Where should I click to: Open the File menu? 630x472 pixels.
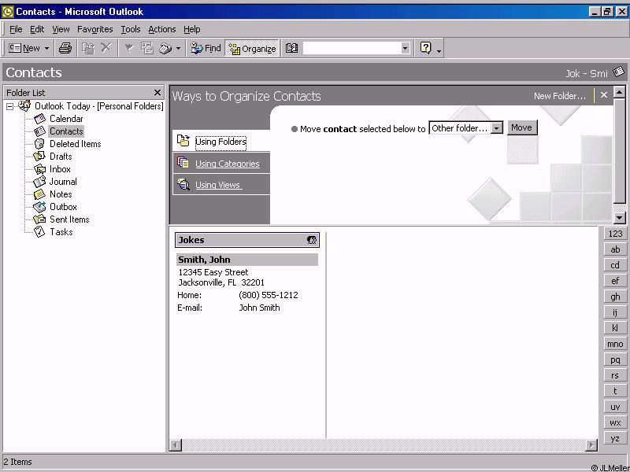coord(16,29)
